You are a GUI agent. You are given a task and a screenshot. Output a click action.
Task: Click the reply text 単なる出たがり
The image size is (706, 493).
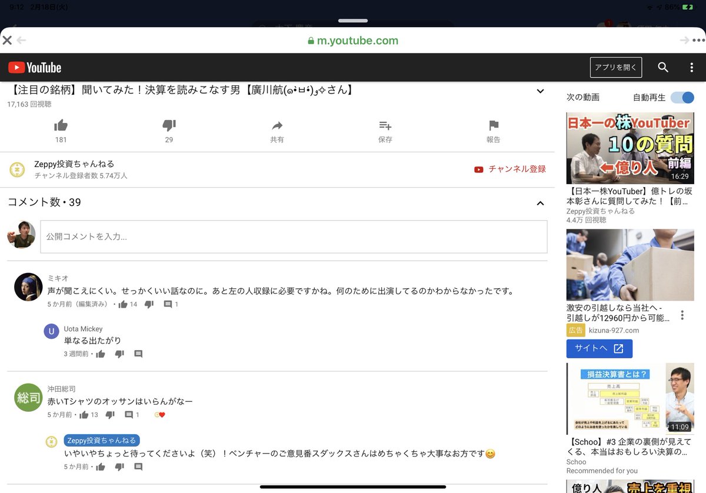tap(92, 341)
